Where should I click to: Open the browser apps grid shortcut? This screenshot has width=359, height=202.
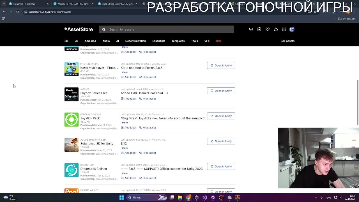coord(4,19)
